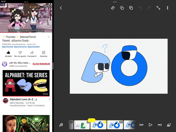This screenshot has width=176, height=132.
Task: Open the layers panel
Action: [x=169, y=125]
